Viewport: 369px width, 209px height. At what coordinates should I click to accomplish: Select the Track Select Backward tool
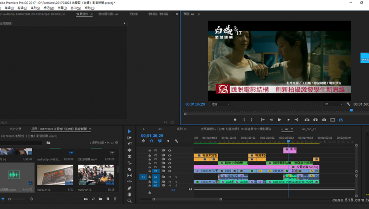point(129,144)
